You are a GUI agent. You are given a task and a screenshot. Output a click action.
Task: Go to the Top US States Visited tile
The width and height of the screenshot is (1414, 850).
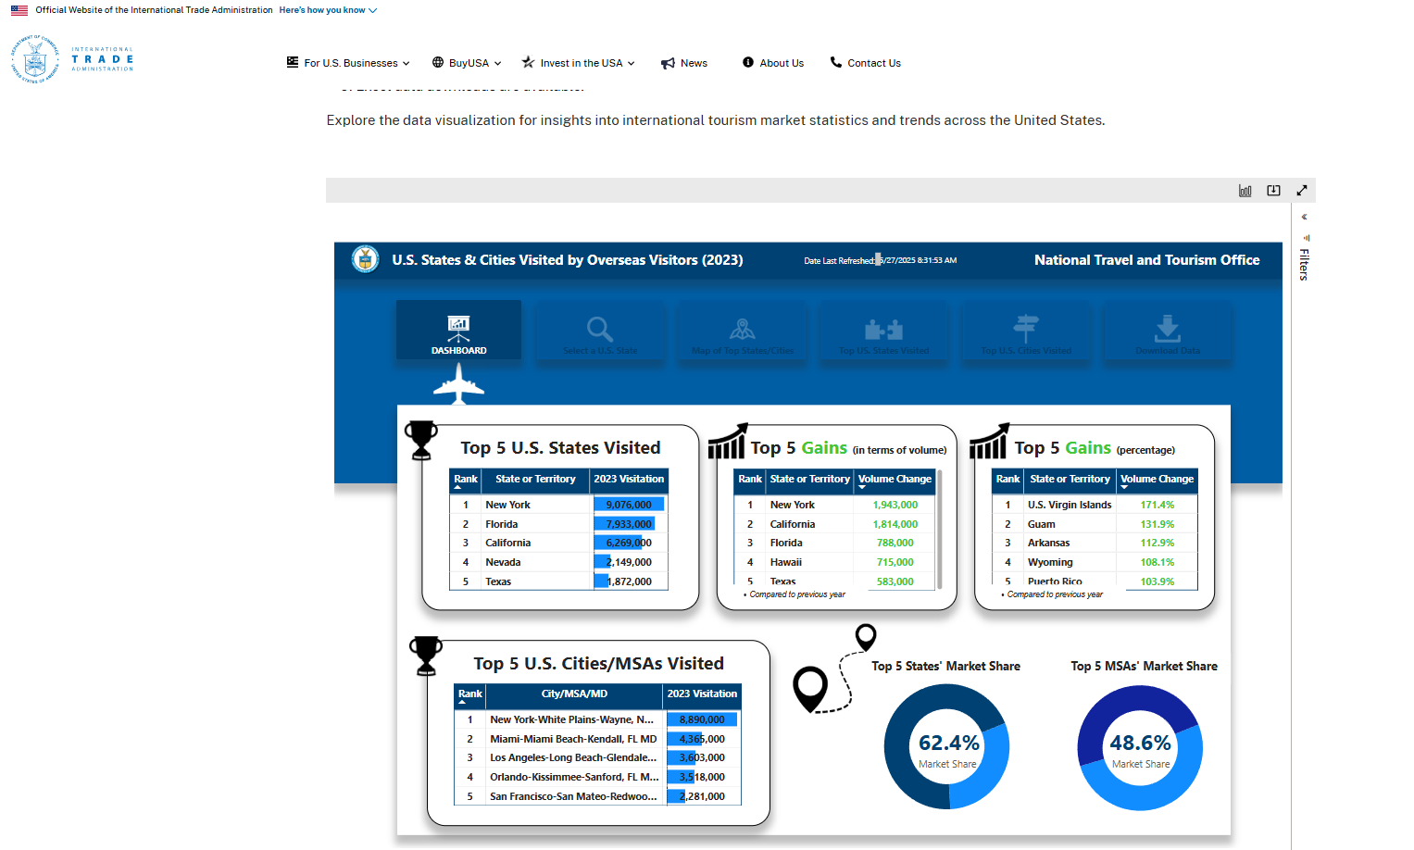coord(883,332)
